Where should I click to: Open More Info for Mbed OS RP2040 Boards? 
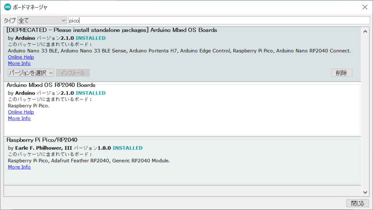click(19, 118)
